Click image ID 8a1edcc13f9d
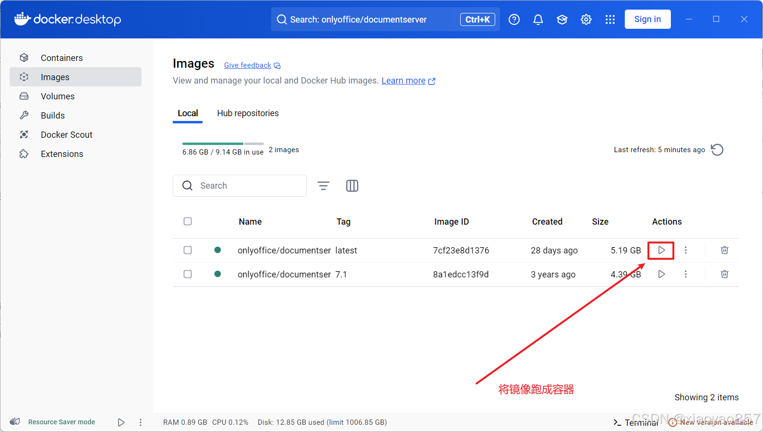The image size is (763, 432). [461, 275]
